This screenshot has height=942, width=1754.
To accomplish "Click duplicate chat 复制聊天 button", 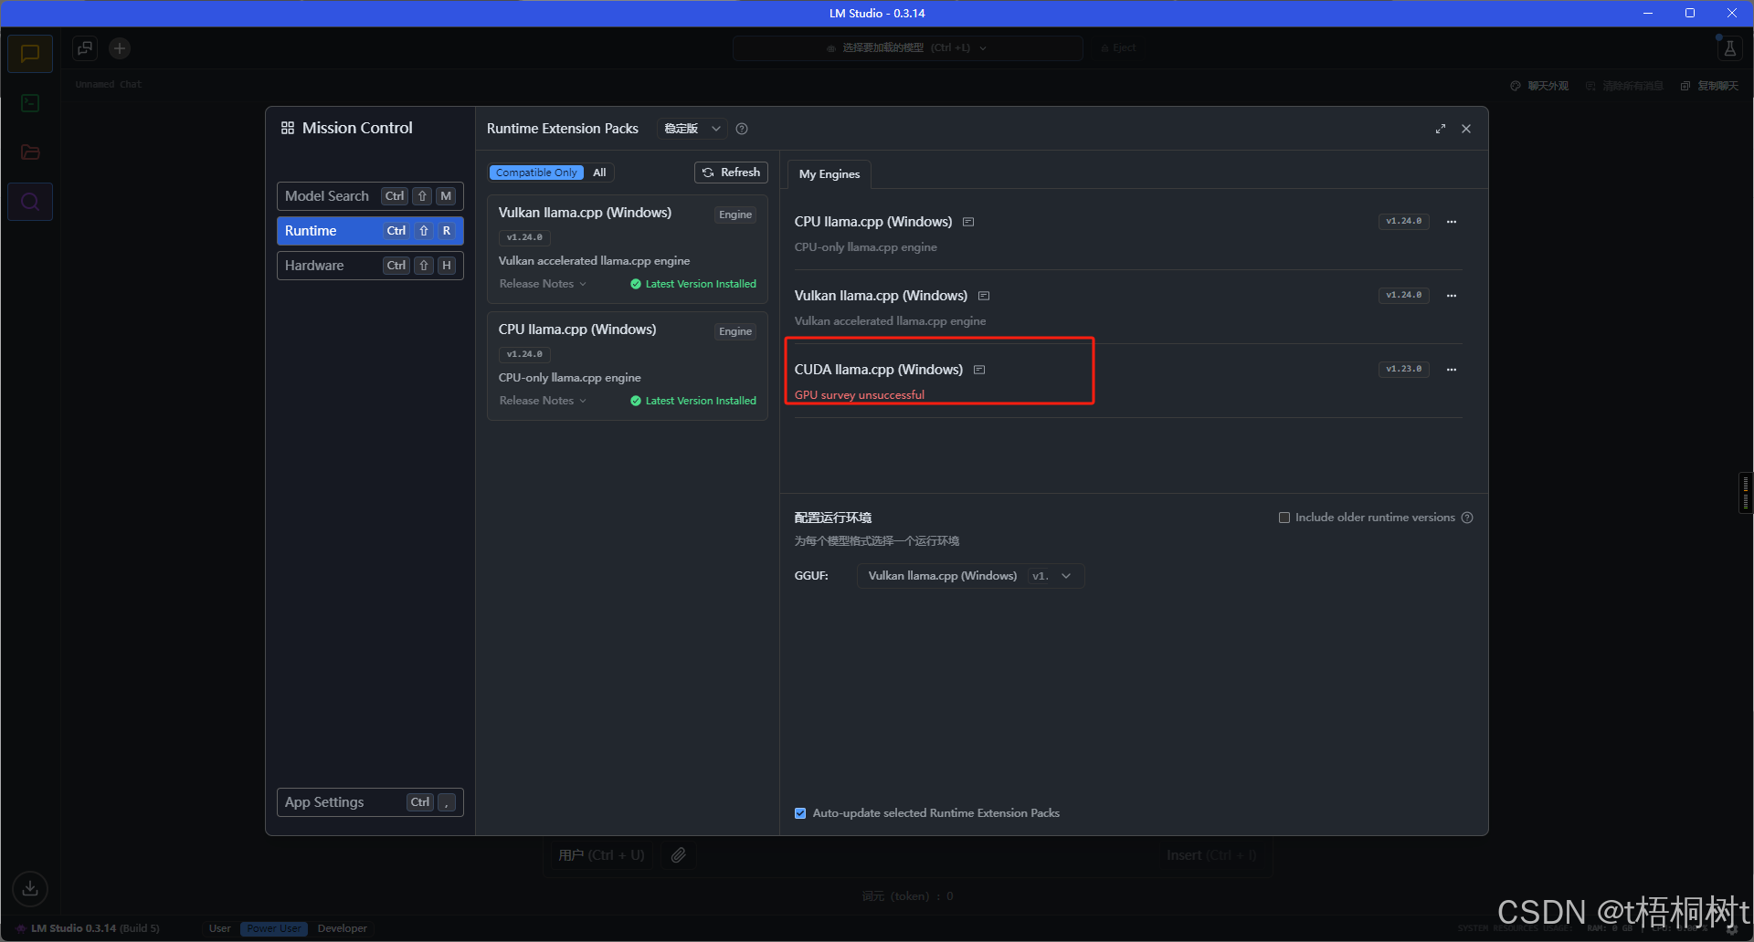I will pos(1709,86).
